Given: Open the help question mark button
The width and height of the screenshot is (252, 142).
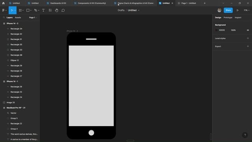Looking at the screenshot, I should click(245, 135).
